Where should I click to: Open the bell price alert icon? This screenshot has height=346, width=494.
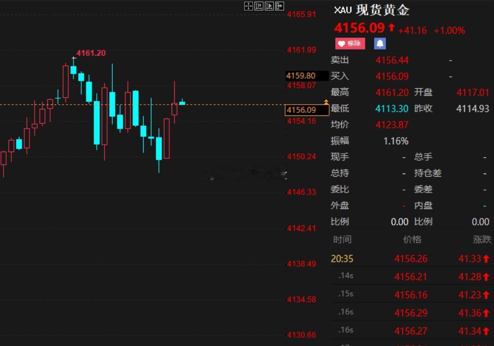point(380,44)
